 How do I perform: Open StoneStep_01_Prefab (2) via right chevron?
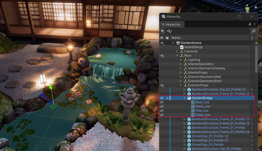click(252, 136)
